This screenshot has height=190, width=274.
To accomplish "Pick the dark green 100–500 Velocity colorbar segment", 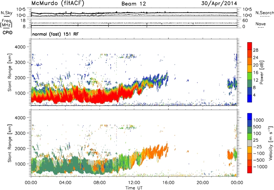I will click(250, 130).
